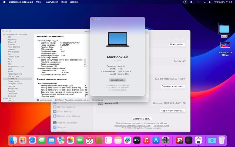Launch Freeform from the Dock
Screen dimensions: 235x147
click(127, 140)
